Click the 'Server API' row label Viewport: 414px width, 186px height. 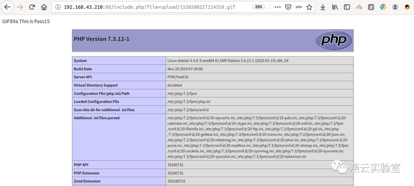coord(83,77)
